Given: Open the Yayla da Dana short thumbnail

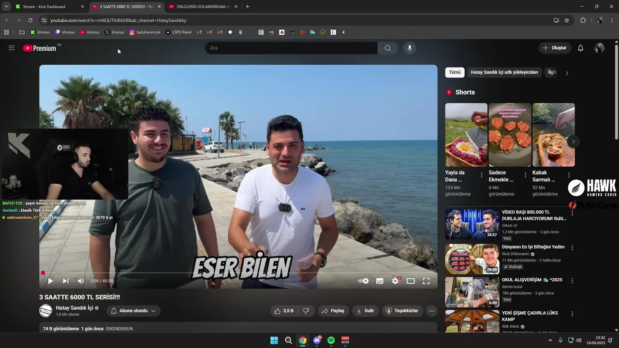Looking at the screenshot, I should tap(466, 135).
